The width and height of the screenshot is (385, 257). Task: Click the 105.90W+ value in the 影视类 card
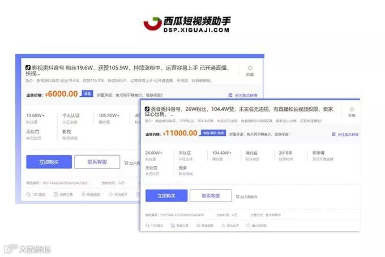tap(109, 115)
